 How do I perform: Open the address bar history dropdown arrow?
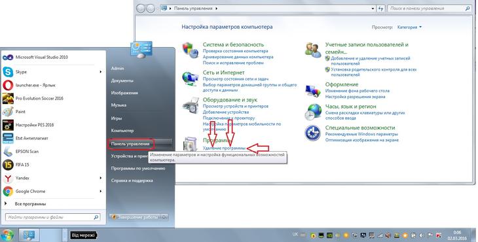point(373,9)
